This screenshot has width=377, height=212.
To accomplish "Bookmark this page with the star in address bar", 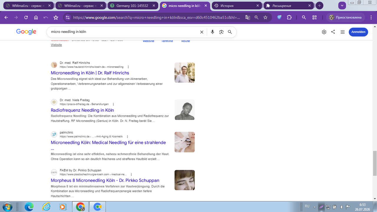I will (265, 17).
